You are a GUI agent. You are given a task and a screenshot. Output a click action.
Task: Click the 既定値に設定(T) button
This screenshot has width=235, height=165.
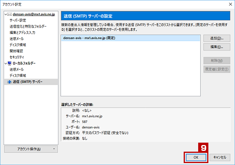217,69
